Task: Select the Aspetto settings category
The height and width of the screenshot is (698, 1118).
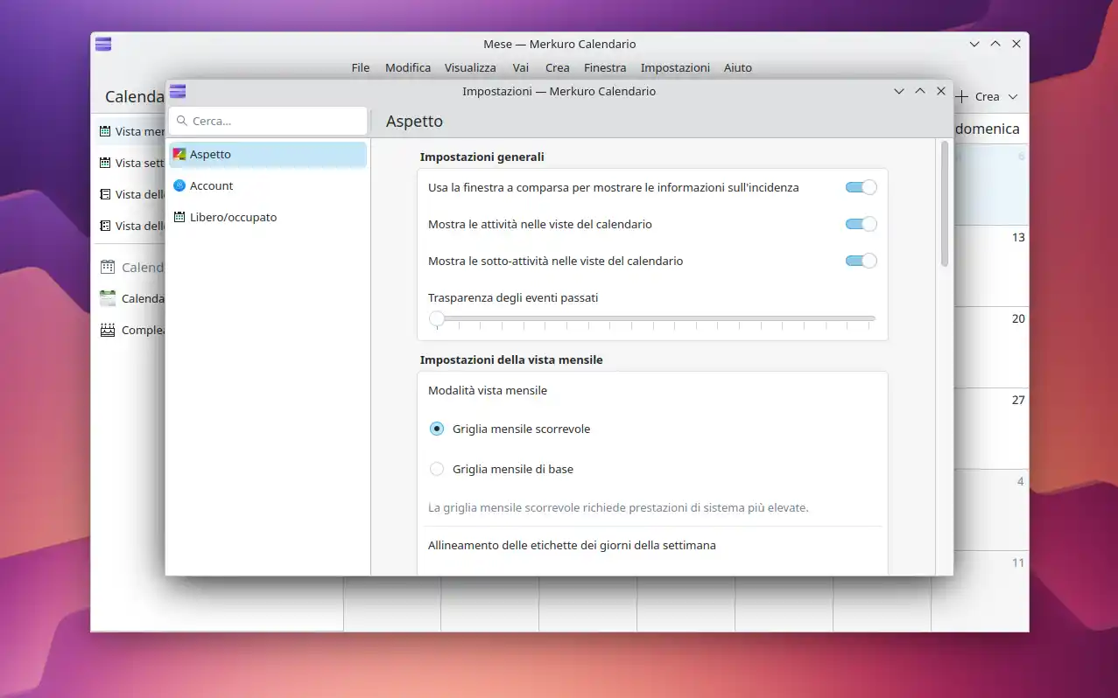Action: [x=267, y=154]
